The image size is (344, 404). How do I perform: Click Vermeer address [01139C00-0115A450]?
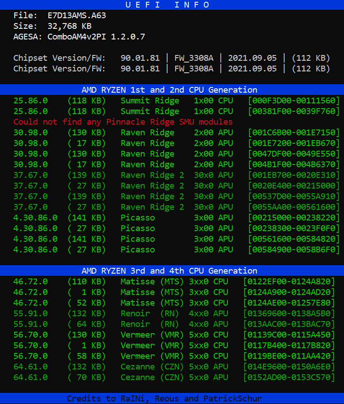289,335
